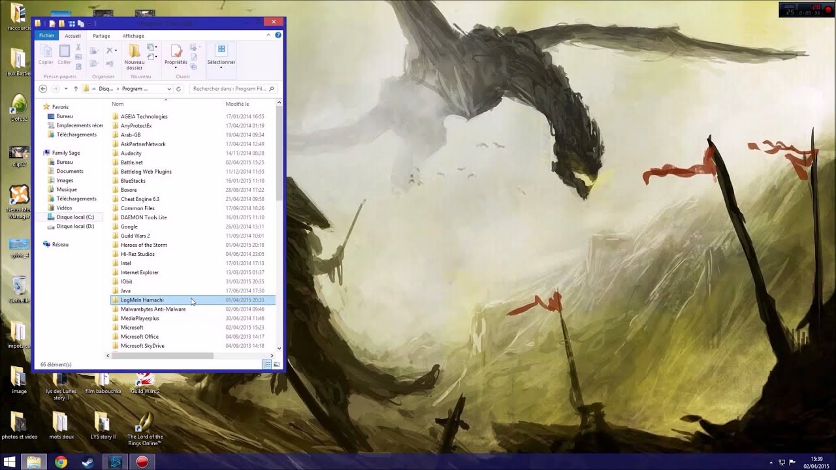Select the Microsoft Office folder
The height and width of the screenshot is (470, 836).
(x=140, y=336)
